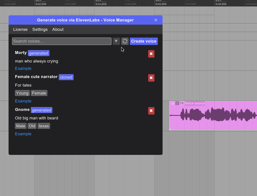This screenshot has height=196, width=257.
Task: Click the 'For tales' description
Action: pyautogui.click(x=23, y=85)
